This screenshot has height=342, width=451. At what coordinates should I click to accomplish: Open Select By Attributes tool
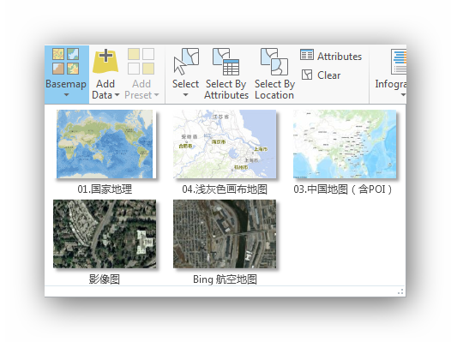click(x=226, y=74)
